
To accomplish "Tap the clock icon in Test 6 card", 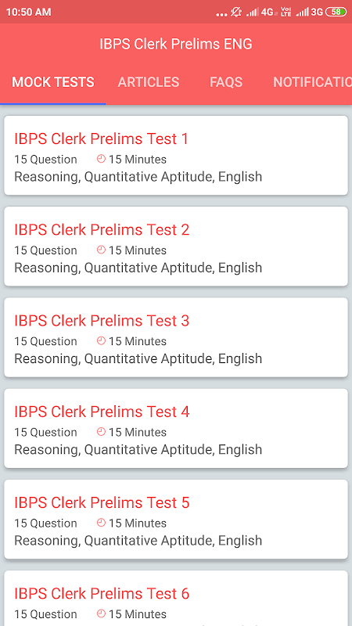I will (101, 614).
